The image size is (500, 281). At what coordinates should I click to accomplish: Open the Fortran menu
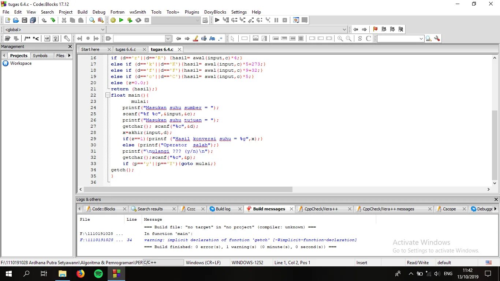[x=117, y=12]
